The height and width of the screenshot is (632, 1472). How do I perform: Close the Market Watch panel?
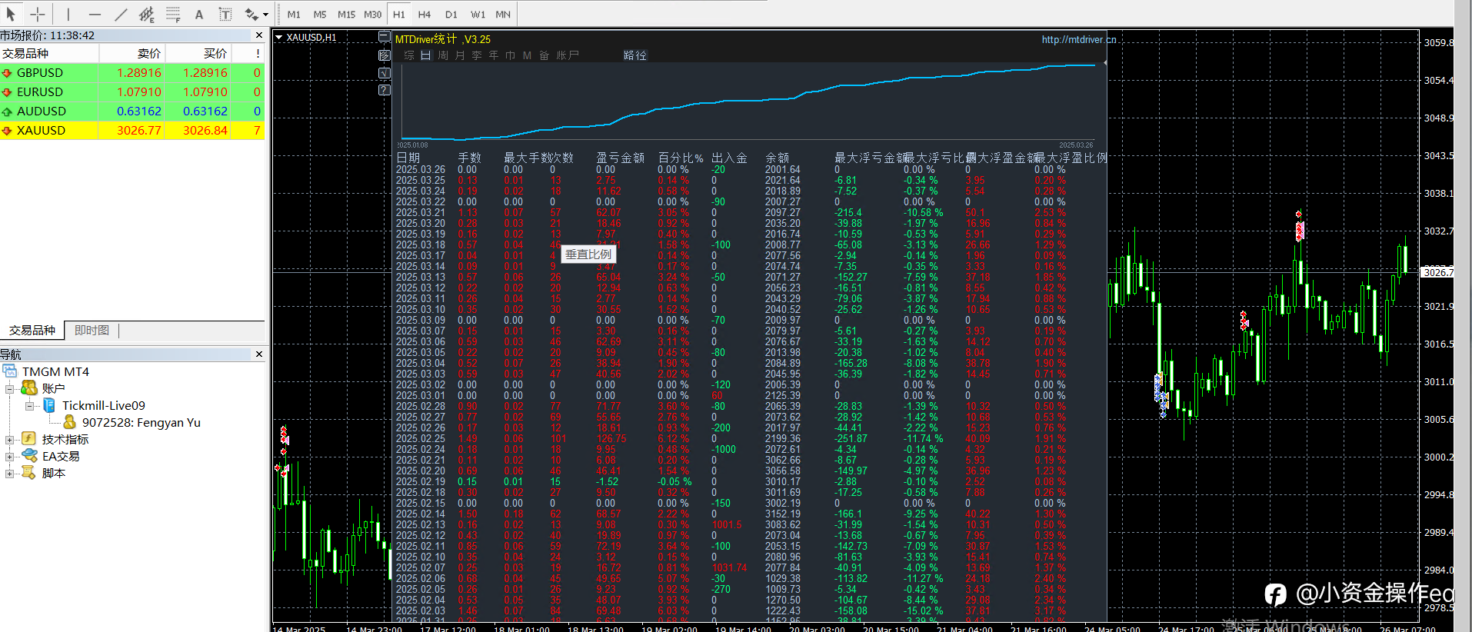259,35
